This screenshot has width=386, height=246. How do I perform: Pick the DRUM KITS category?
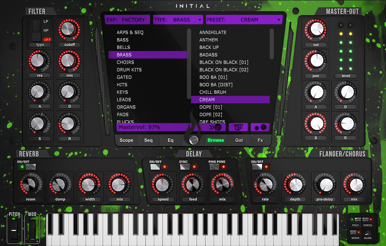tap(129, 70)
